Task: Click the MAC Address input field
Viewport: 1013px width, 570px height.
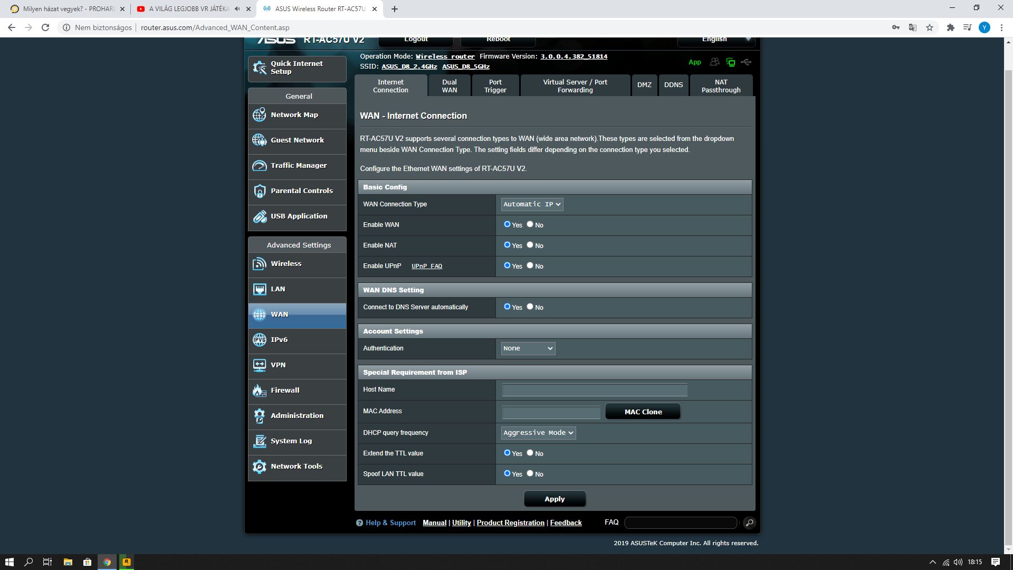Action: click(551, 412)
